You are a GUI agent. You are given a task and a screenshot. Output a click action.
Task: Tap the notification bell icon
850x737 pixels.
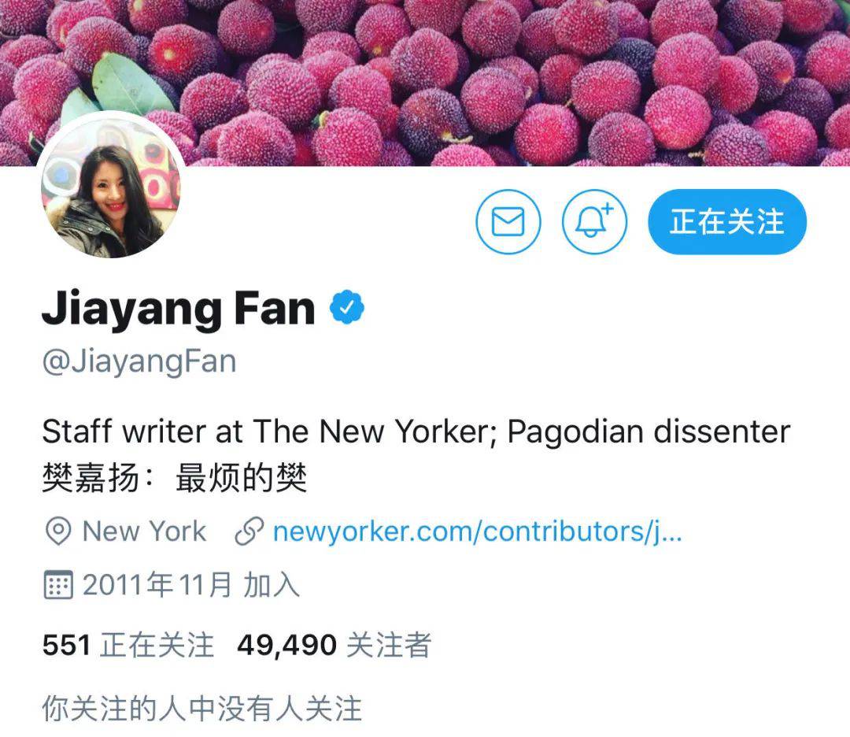(x=594, y=221)
